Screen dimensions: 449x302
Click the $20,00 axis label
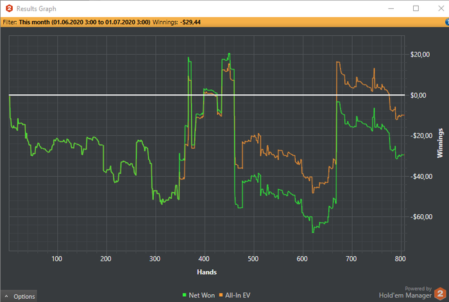(x=419, y=55)
